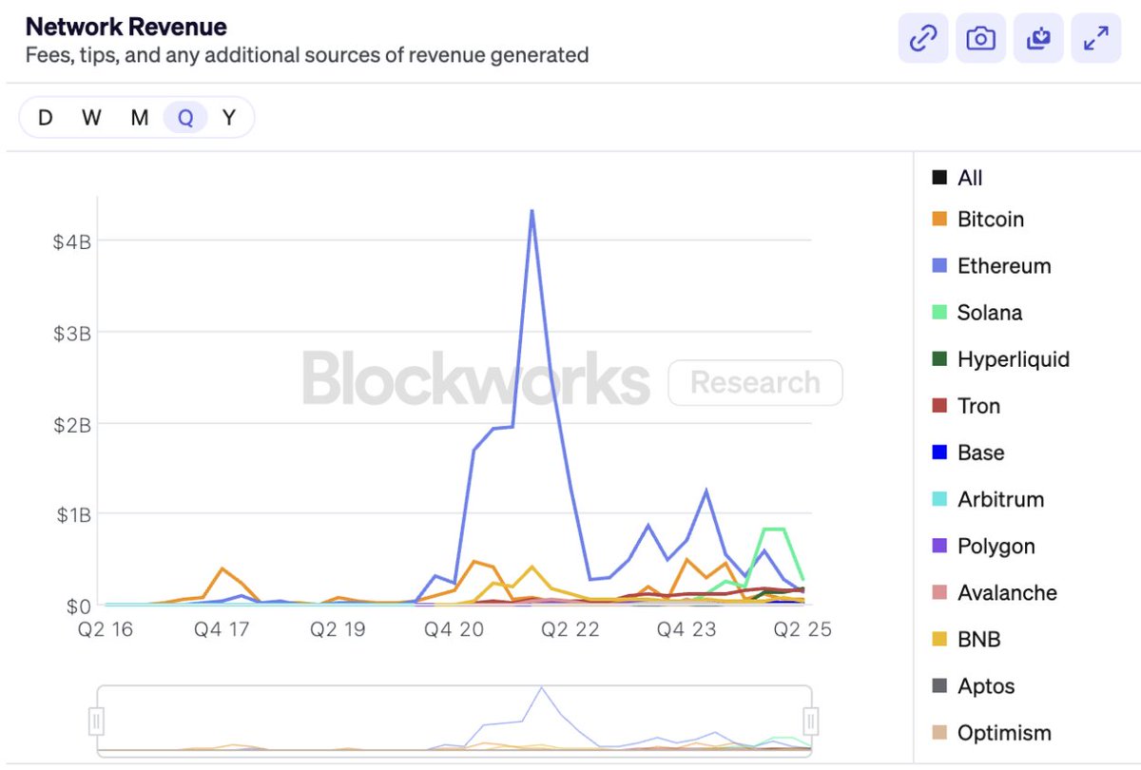1141x770 pixels.
Task: Select the Daily (D) interval
Action: pos(45,118)
